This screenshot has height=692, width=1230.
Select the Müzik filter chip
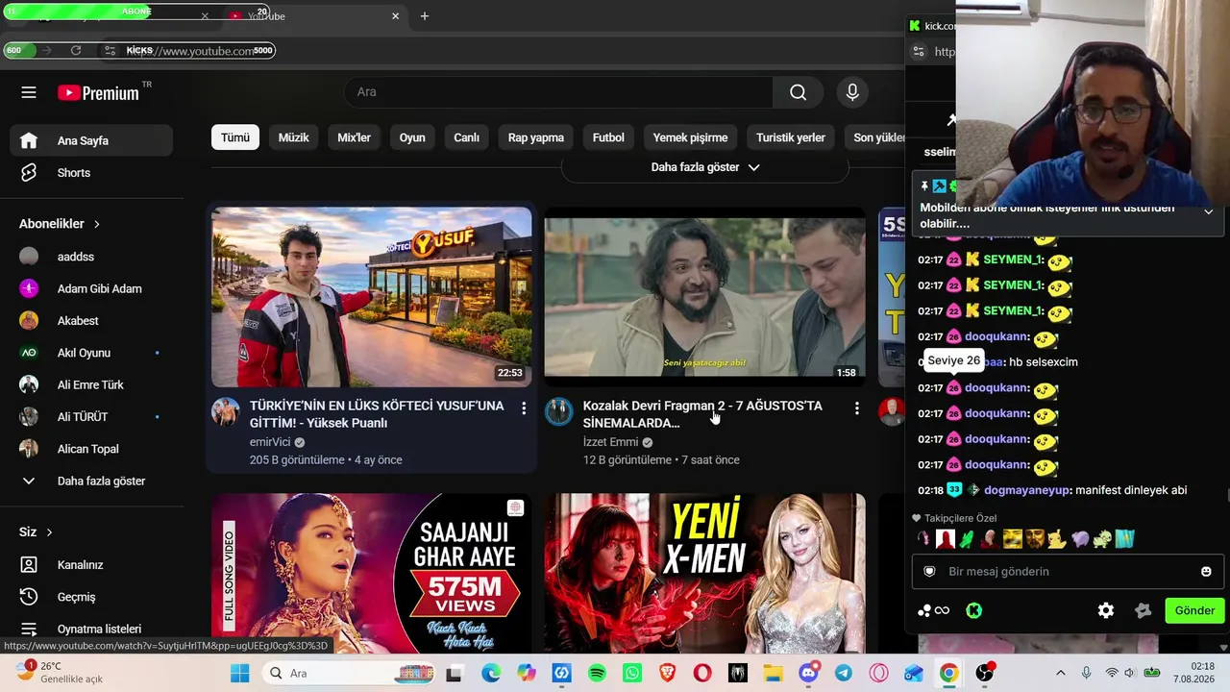293,137
